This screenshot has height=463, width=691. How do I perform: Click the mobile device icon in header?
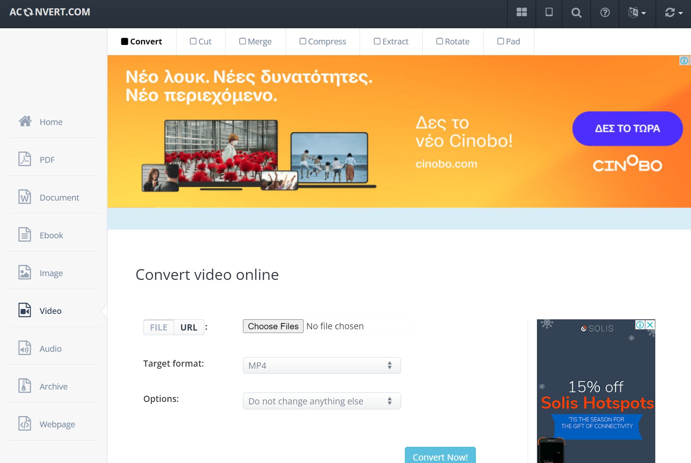pyautogui.click(x=549, y=12)
